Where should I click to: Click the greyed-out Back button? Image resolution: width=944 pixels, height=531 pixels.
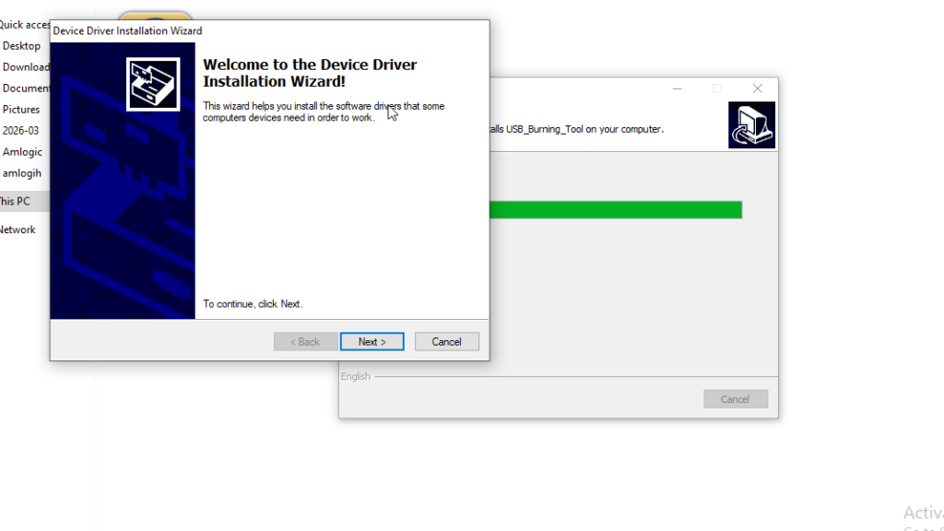[305, 342]
